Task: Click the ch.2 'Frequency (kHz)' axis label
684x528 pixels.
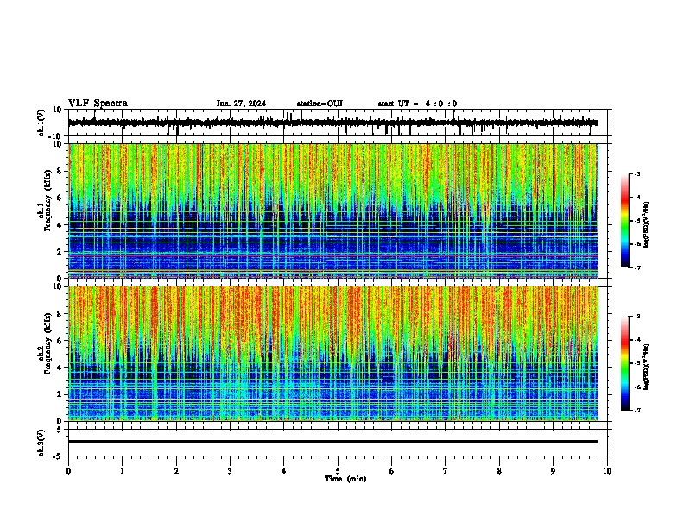Action: [x=47, y=343]
